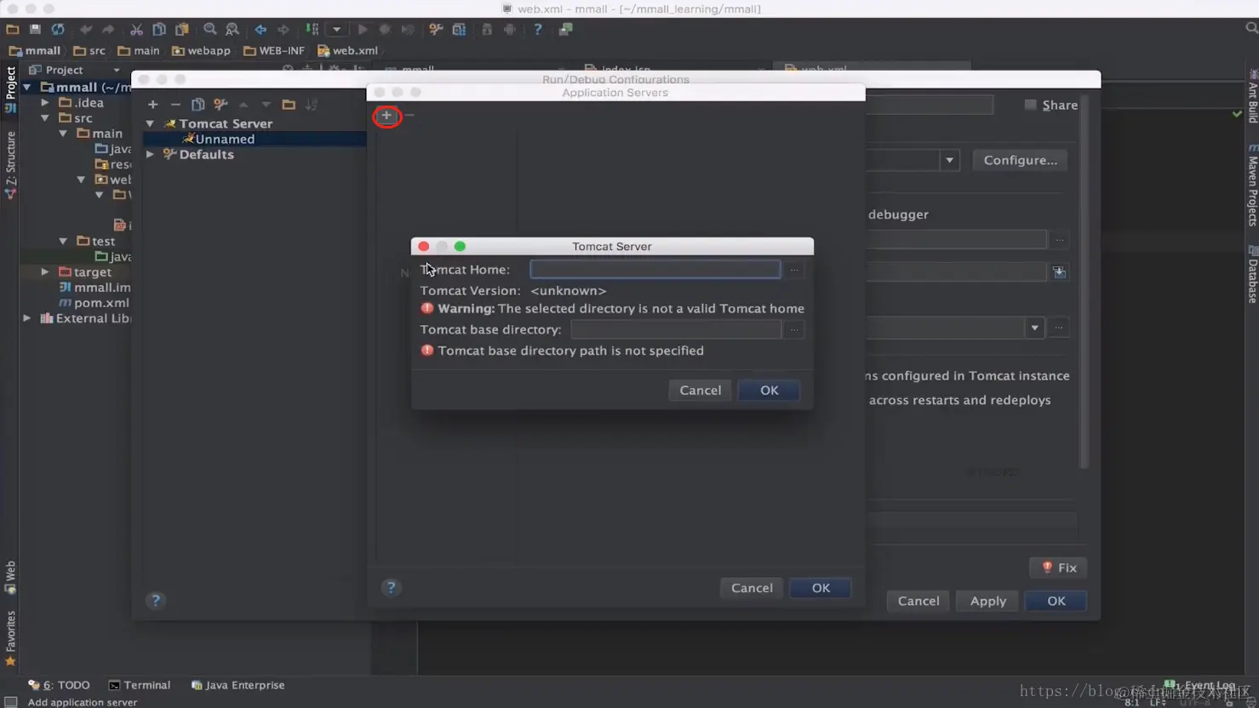This screenshot has width=1259, height=708.
Task: Click the Synchronize toolbar icon
Action: click(x=58, y=30)
